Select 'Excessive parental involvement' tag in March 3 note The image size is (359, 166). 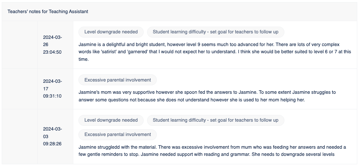tap(118, 135)
